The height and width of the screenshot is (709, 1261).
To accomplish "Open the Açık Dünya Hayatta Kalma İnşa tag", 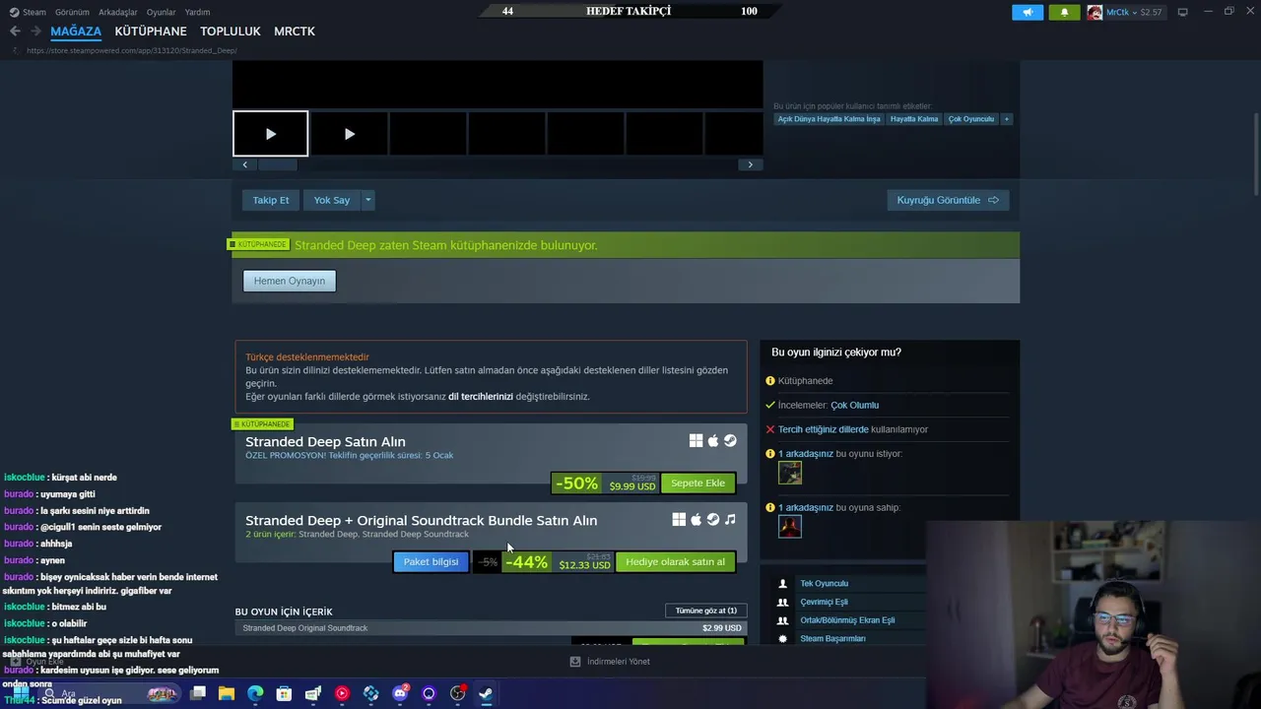I will tap(829, 119).
